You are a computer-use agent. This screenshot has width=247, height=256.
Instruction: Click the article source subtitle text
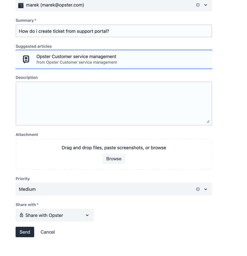click(77, 62)
